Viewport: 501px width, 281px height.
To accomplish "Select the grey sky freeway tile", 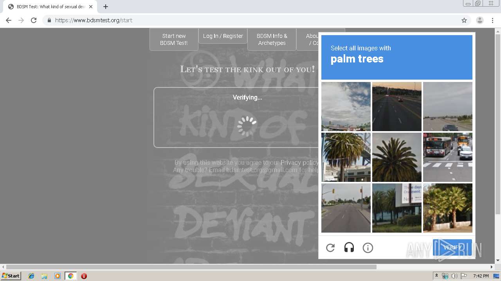I will [448, 107].
